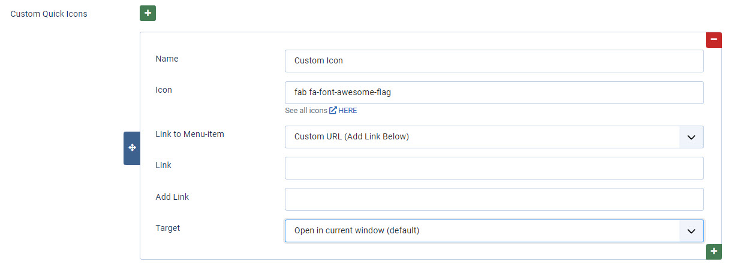Click the Target dropdown chevron arrow
The height and width of the screenshot is (274, 731).
691,230
